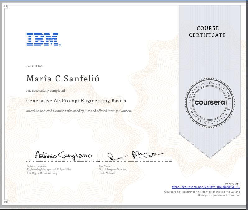Click the 'online non-credit course authorized by IBM' line
This screenshot has width=248, height=210.
[x=79, y=111]
